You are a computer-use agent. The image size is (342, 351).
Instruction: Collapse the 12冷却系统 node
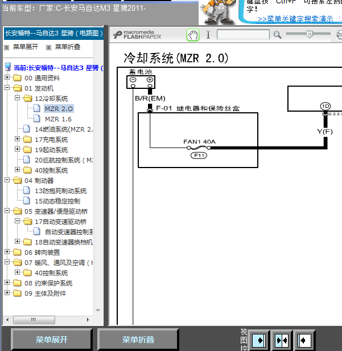coord(18,98)
